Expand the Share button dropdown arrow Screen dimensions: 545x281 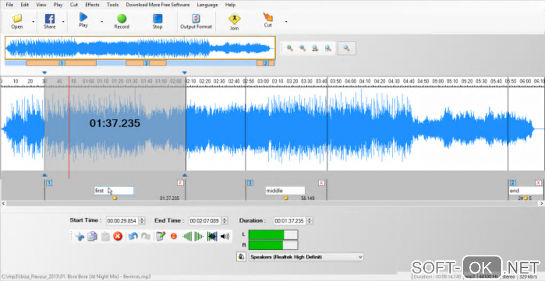pos(64,21)
